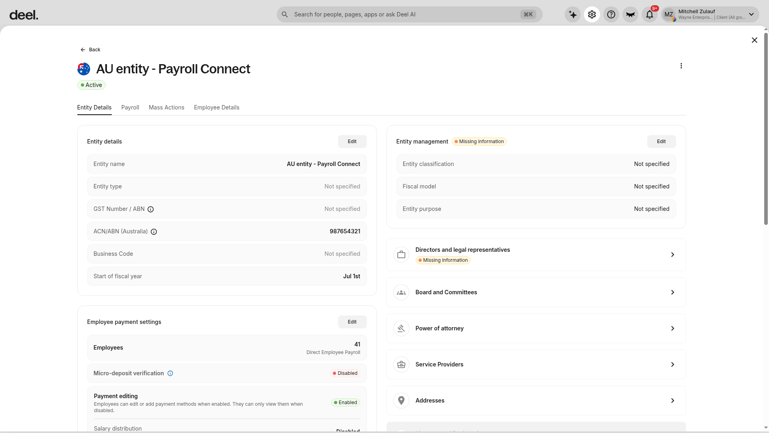Click GST Number / ABN info icon
The image size is (769, 433).
point(151,209)
